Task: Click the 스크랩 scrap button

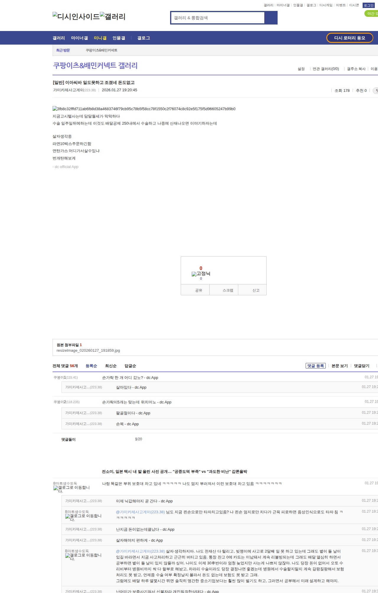Action: tap(228, 290)
